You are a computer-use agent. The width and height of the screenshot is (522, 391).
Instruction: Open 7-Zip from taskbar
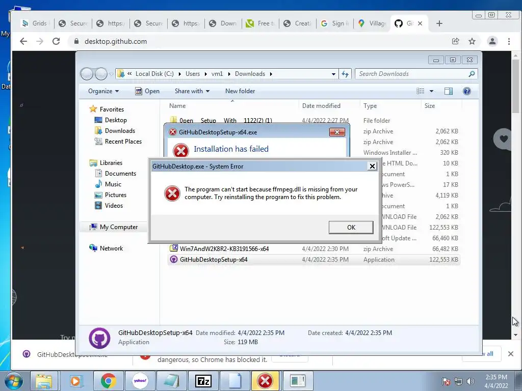203,381
